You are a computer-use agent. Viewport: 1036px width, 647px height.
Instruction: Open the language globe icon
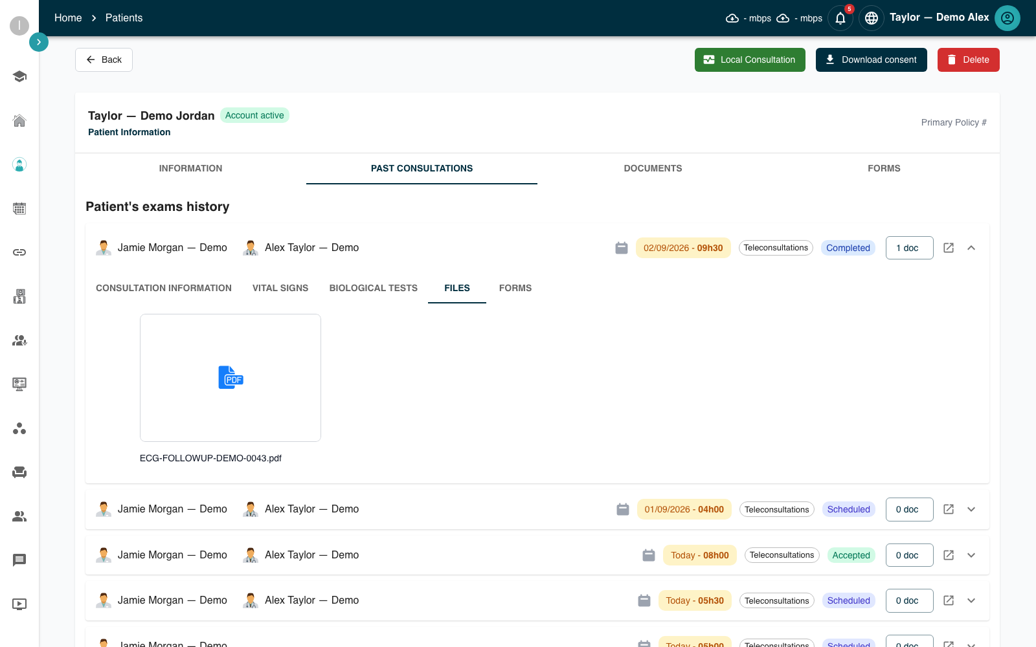(872, 18)
